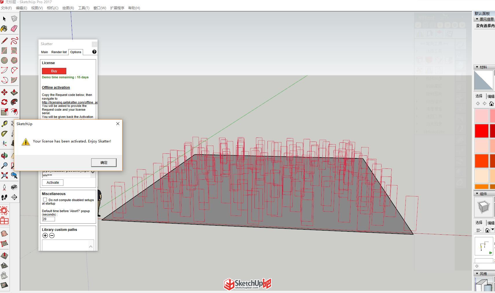Select the Move tool
Screen dimensions: 495x293
coord(4,92)
